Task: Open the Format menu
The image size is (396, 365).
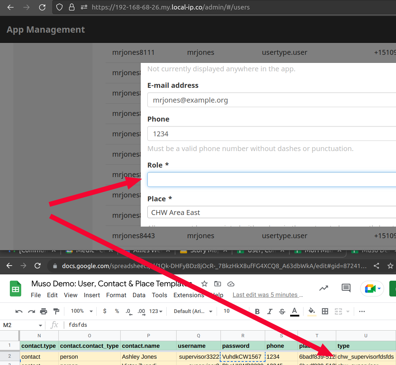Action: point(116,295)
